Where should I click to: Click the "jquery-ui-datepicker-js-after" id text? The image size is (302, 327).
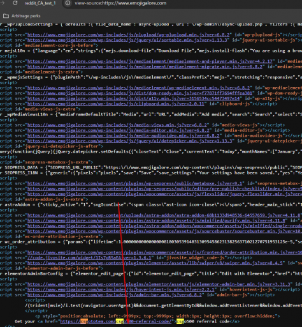tap(62, 146)
